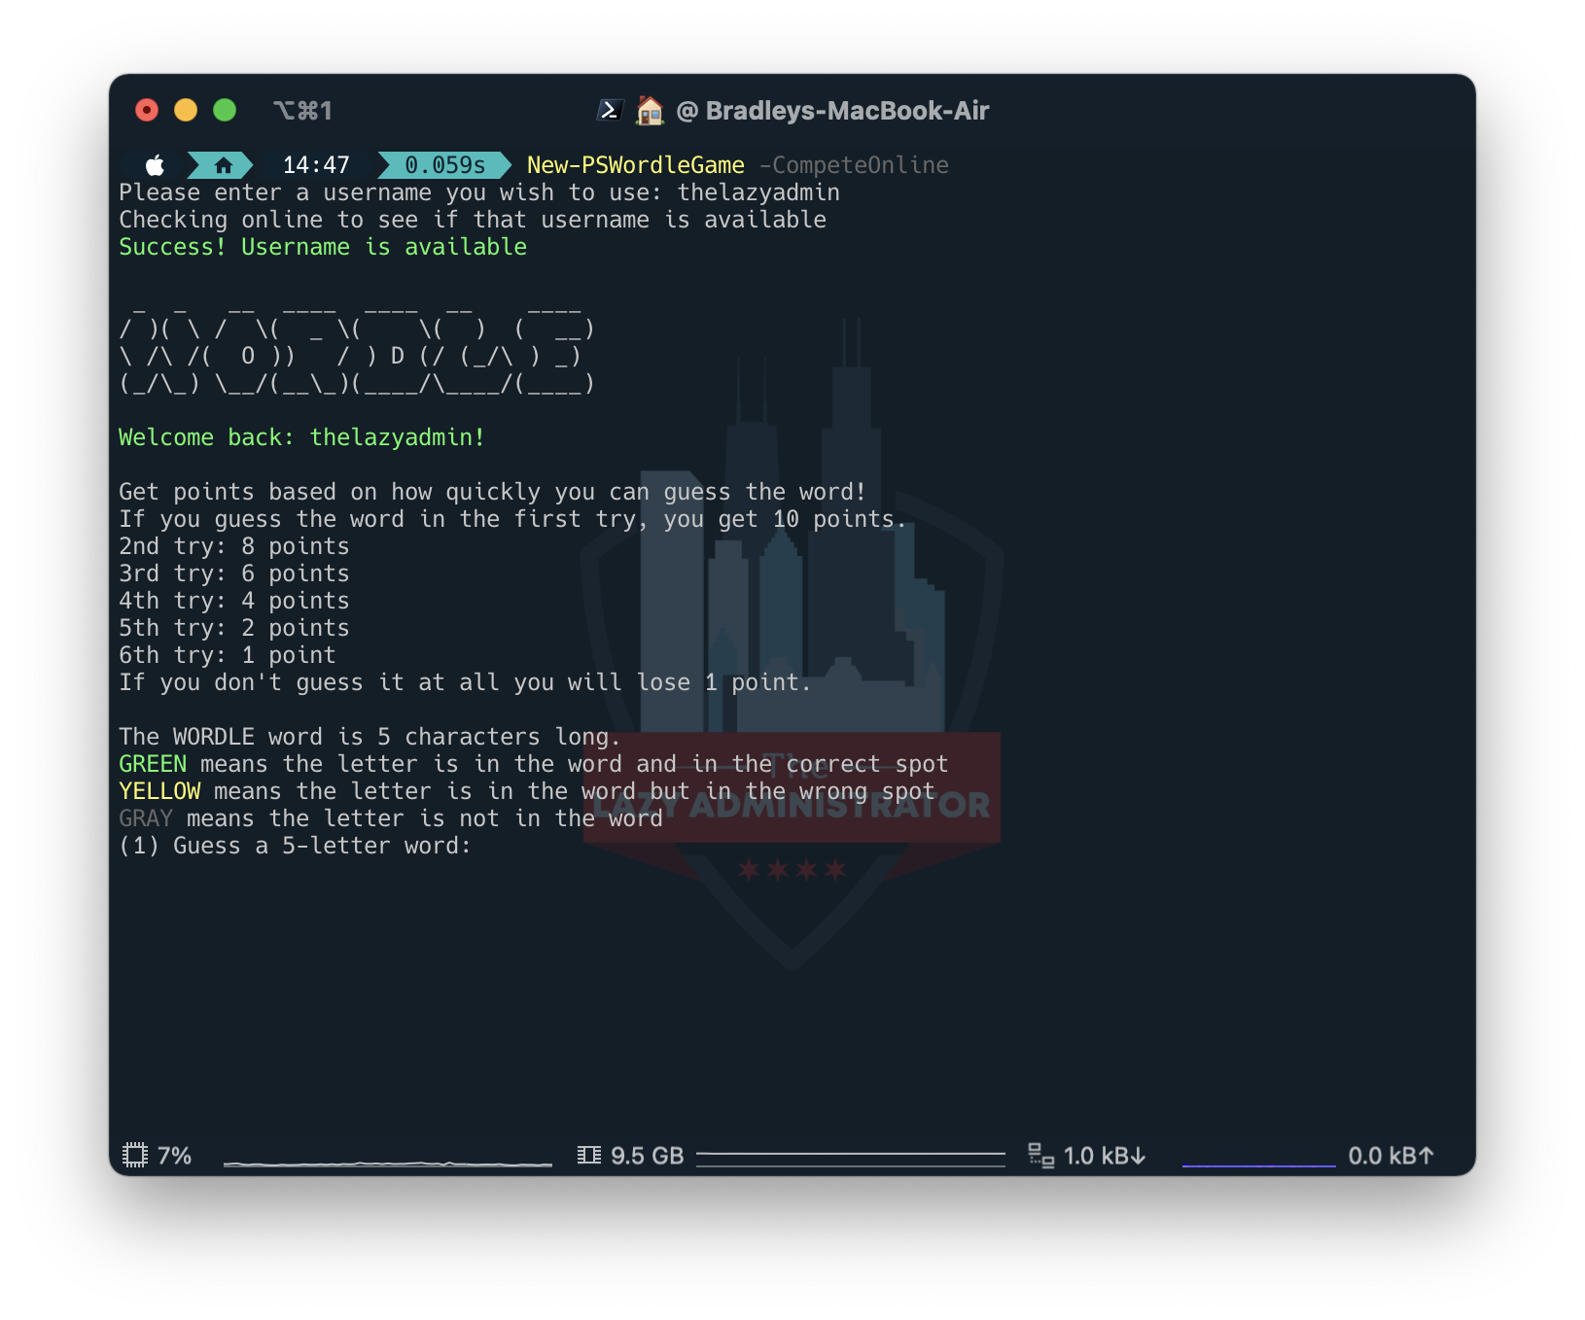This screenshot has width=1585, height=1320.
Task: Click the -CompeteOnline parameter text
Action: (854, 165)
